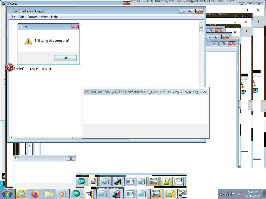266x199 pixels.
Task: Click the green orb app on taskbar
Action: [76, 194]
